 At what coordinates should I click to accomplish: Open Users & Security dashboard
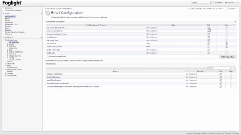pyautogui.click(x=15, y=60)
